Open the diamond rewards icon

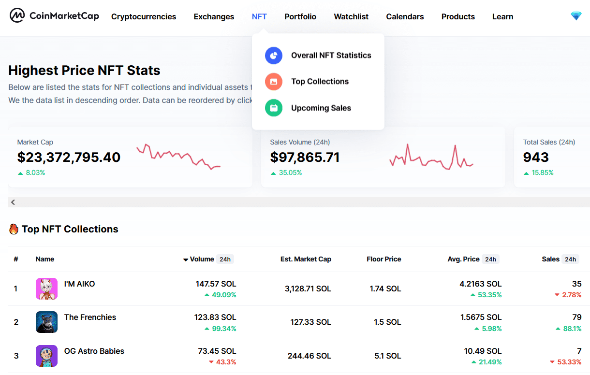click(x=575, y=16)
